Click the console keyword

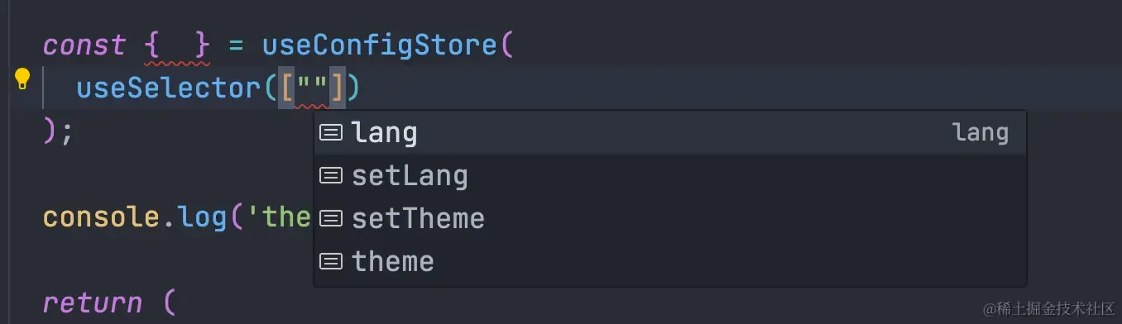coord(100,217)
